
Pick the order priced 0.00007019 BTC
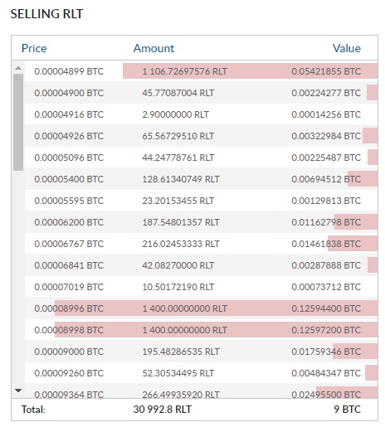(202, 287)
